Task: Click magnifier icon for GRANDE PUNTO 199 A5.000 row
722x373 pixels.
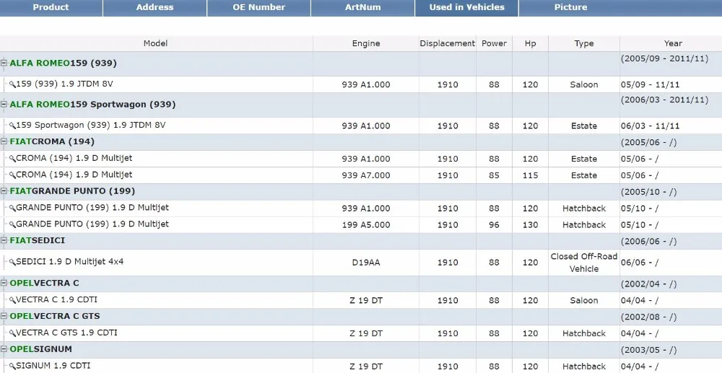Action: (x=12, y=225)
